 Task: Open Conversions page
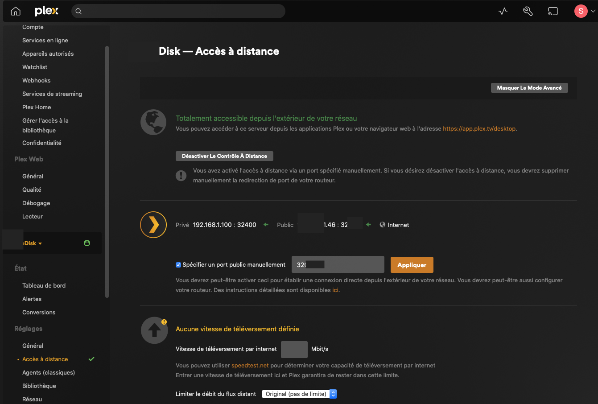point(39,312)
